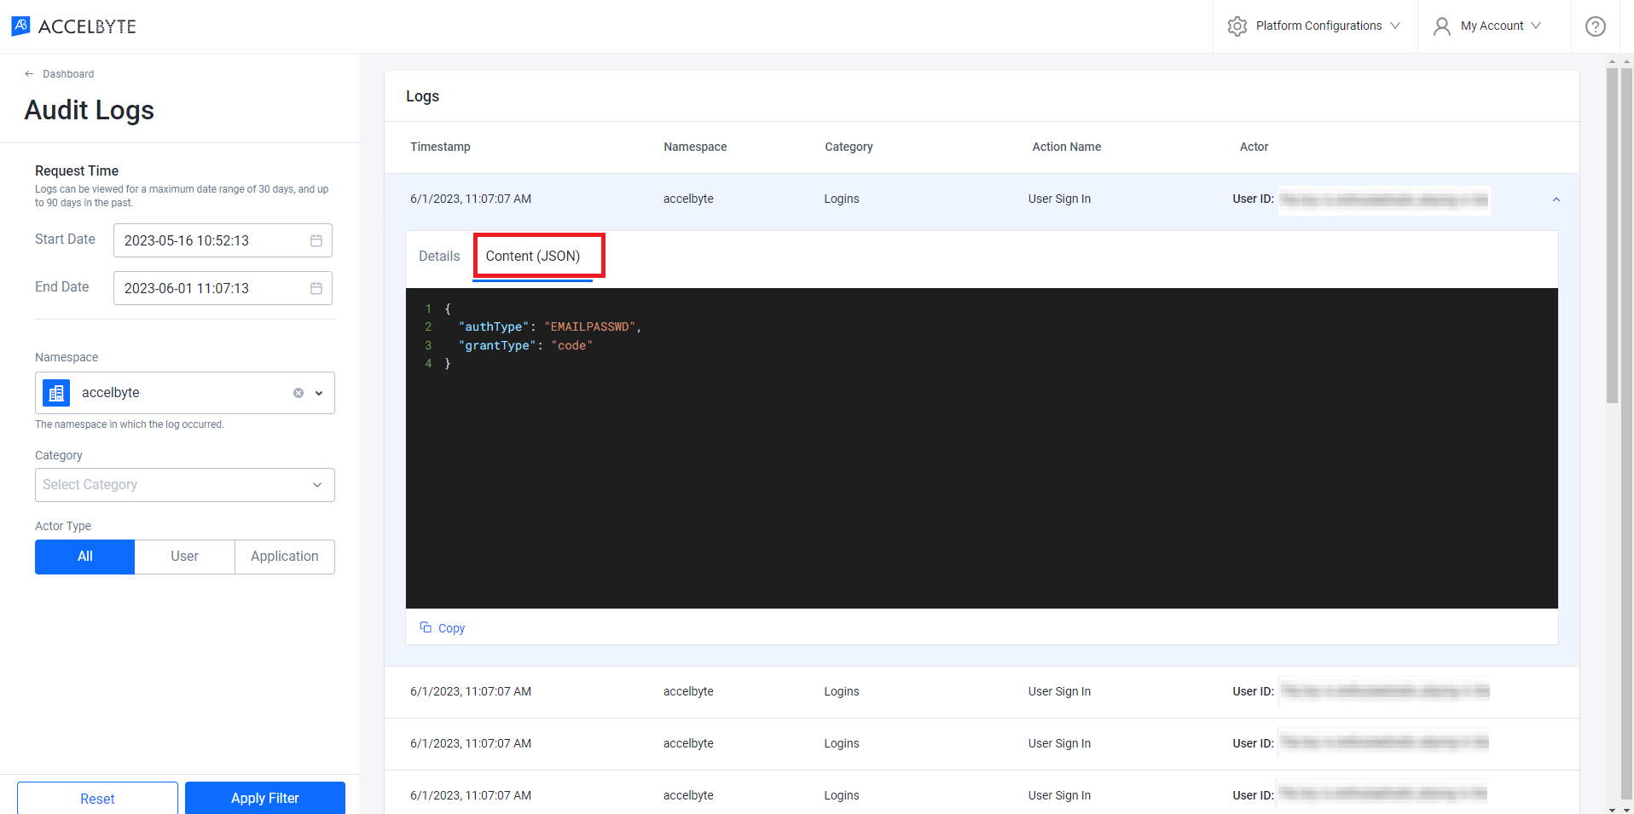Open the Select Category dropdown

click(185, 485)
